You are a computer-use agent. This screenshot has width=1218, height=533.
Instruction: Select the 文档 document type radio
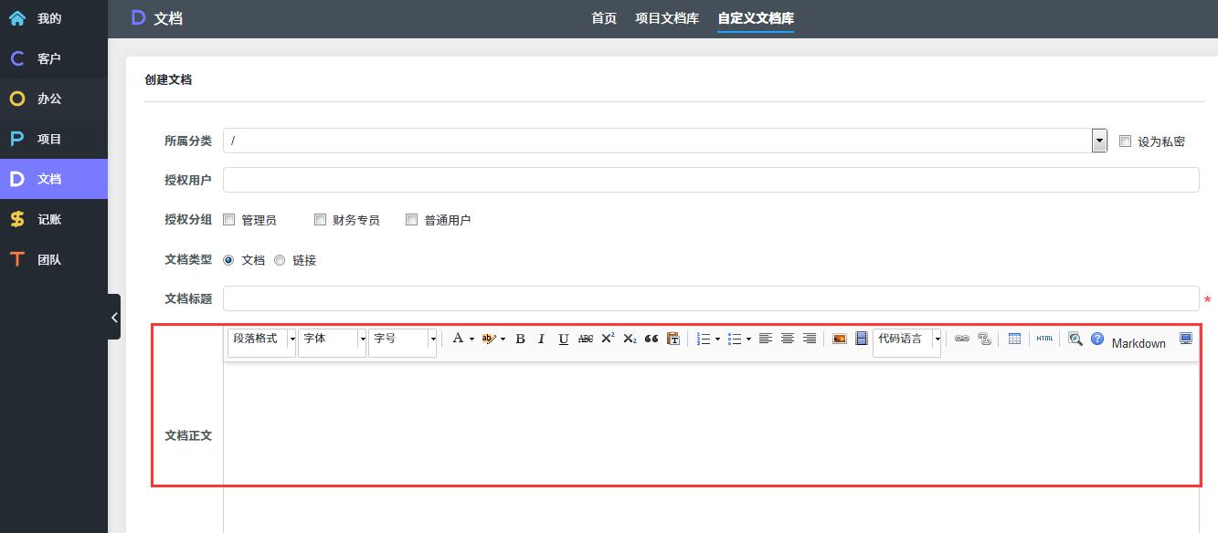[x=228, y=260]
